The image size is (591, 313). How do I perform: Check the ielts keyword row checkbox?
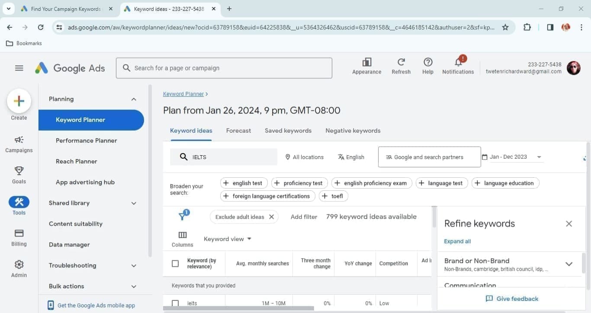tap(175, 303)
